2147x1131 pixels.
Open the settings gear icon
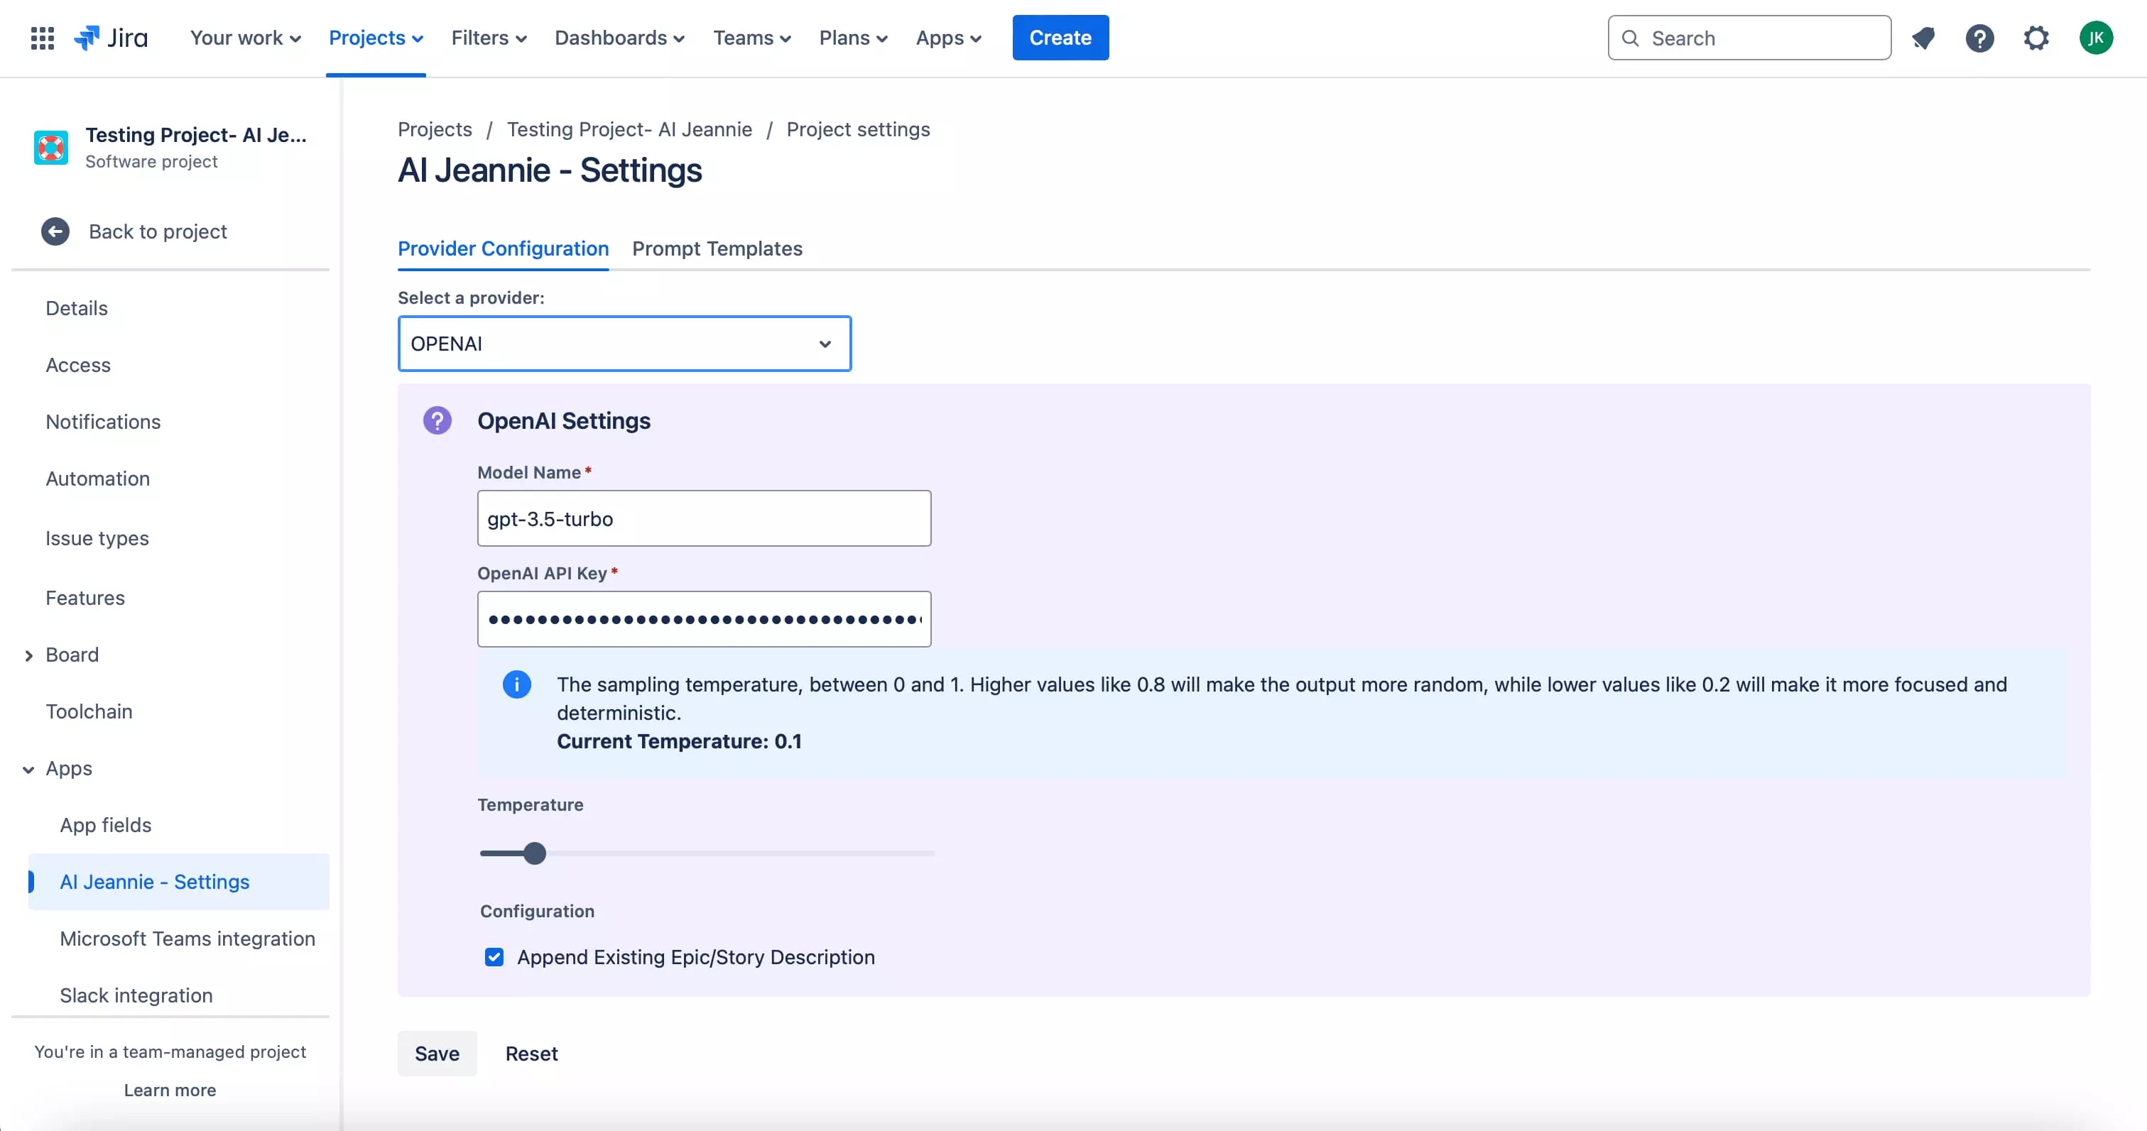(2036, 38)
